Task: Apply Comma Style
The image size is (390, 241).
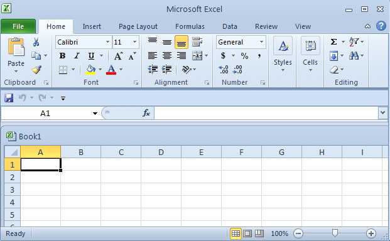Action: click(x=259, y=56)
